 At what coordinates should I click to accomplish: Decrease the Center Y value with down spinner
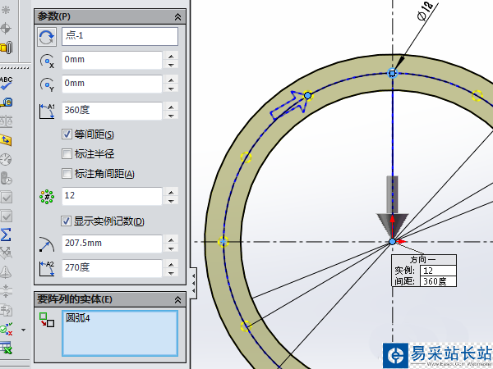pos(171,89)
